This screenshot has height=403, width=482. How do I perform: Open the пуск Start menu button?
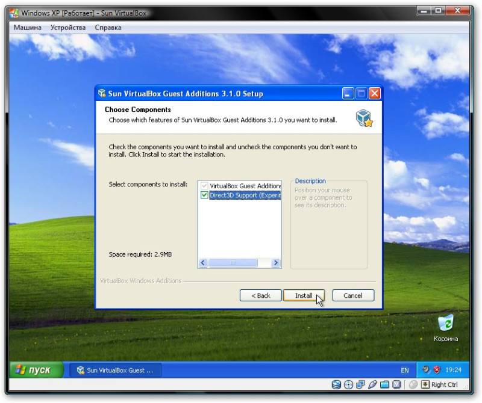(36, 370)
